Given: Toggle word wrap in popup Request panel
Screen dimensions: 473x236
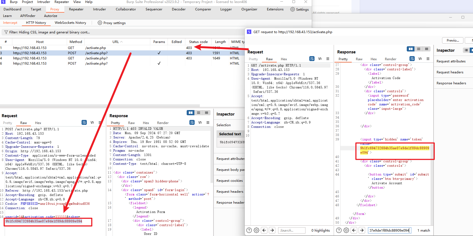Looking at the screenshot, I should [312, 59].
